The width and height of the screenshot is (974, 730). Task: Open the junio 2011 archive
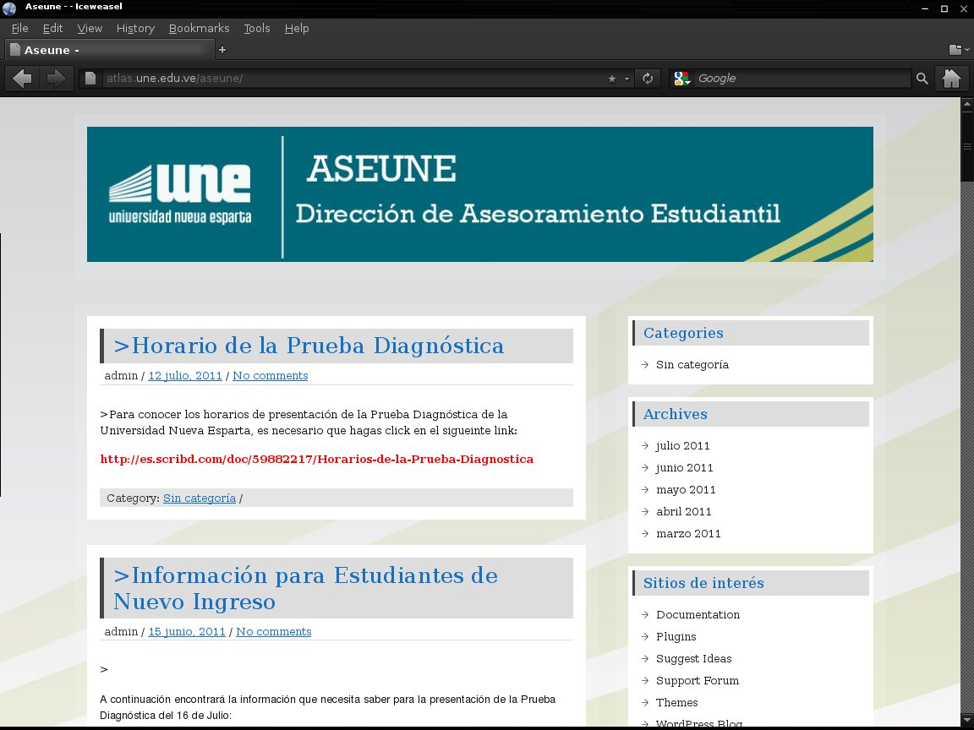tap(685, 467)
